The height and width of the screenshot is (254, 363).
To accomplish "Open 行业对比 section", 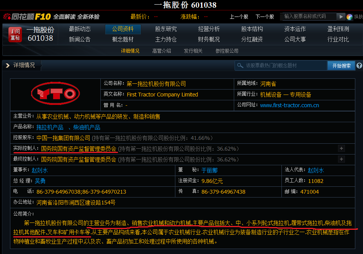I will [x=338, y=39].
